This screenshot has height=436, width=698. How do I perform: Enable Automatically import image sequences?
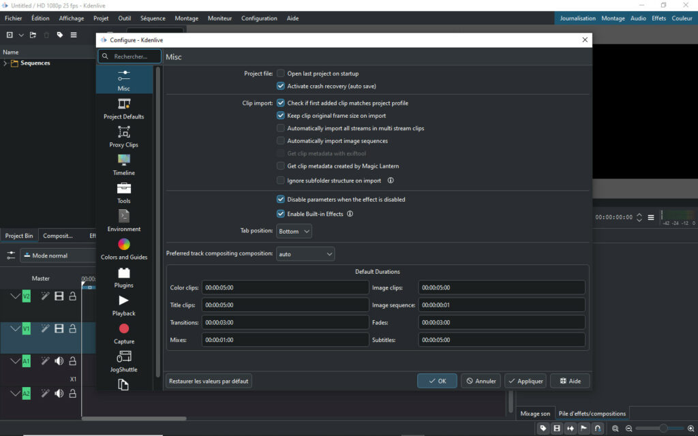pyautogui.click(x=280, y=140)
